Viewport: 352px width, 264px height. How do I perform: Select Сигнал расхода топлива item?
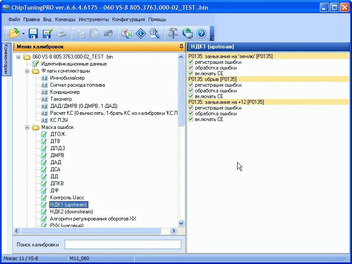coord(77,85)
